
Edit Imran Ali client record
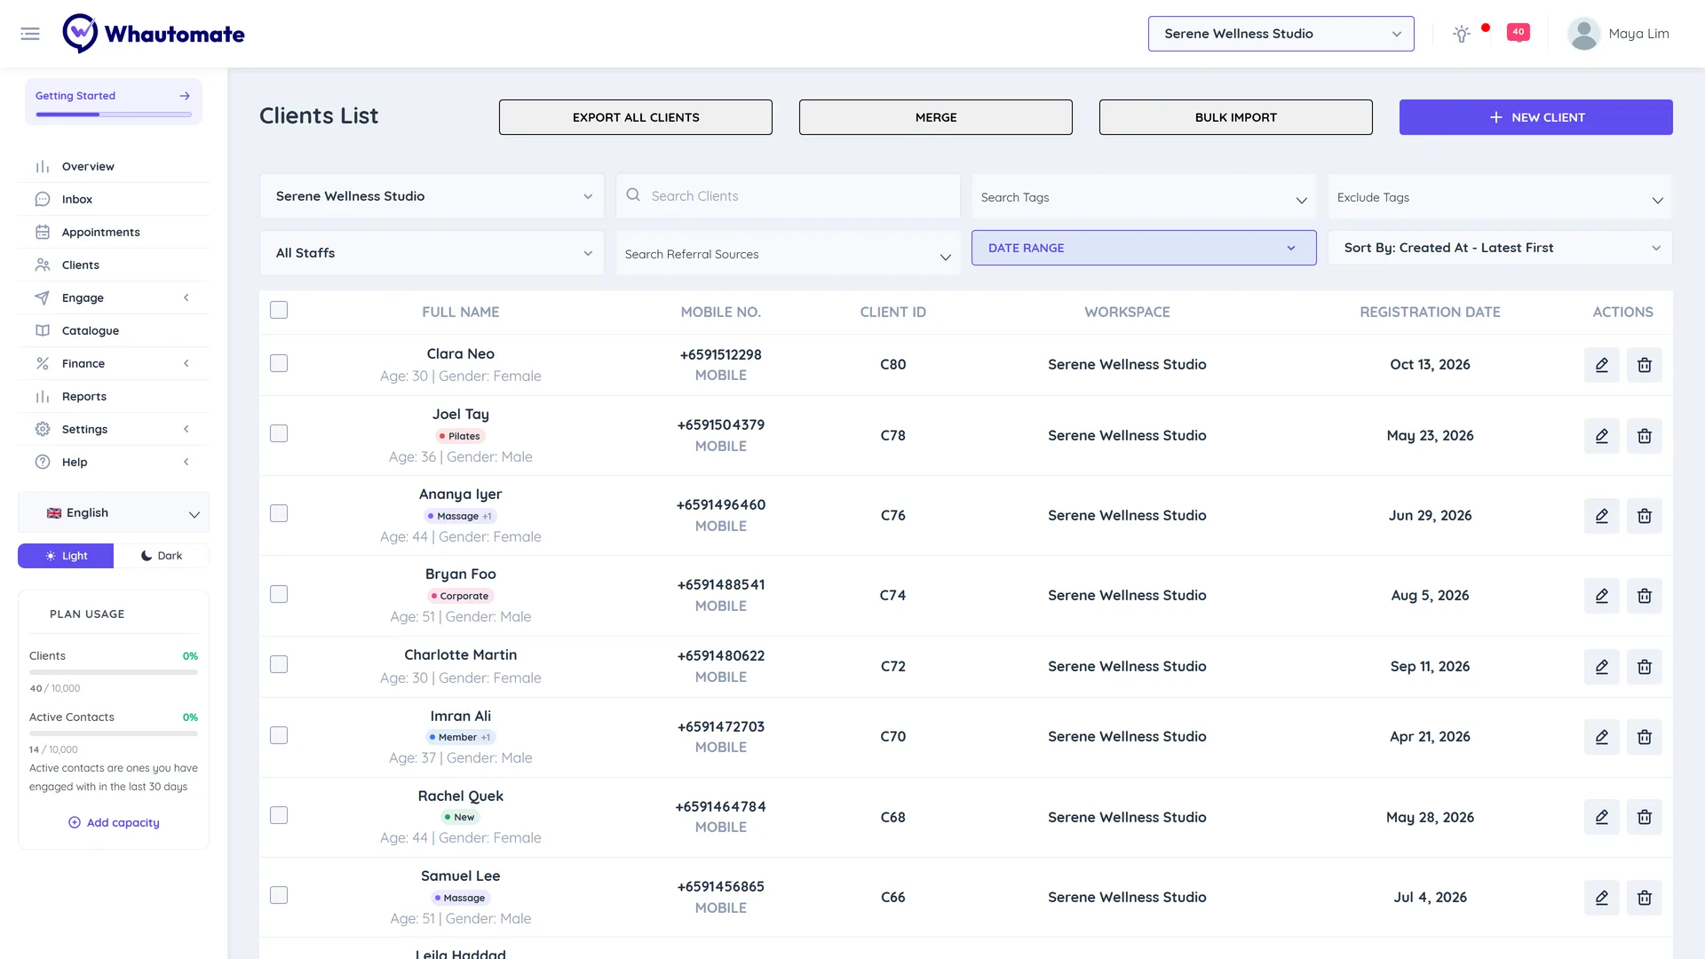[1601, 737]
